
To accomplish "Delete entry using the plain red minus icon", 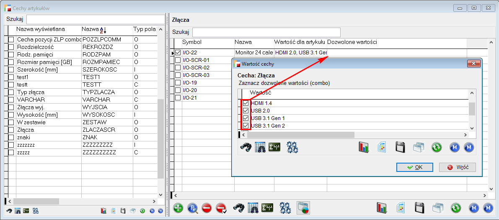I will [207, 208].
